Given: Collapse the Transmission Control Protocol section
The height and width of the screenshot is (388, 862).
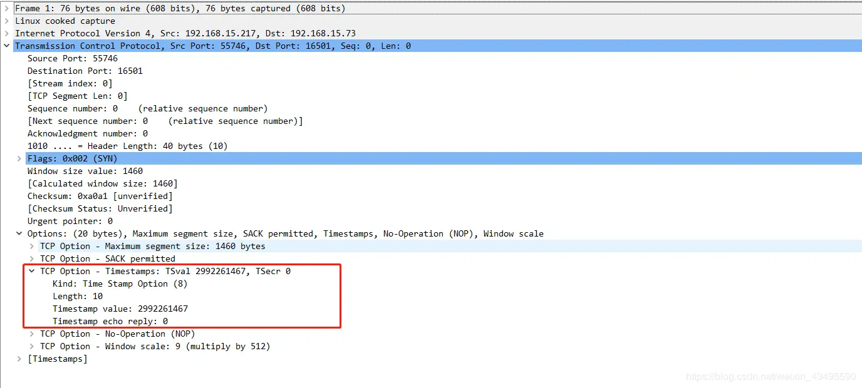Looking at the screenshot, I should tap(7, 46).
